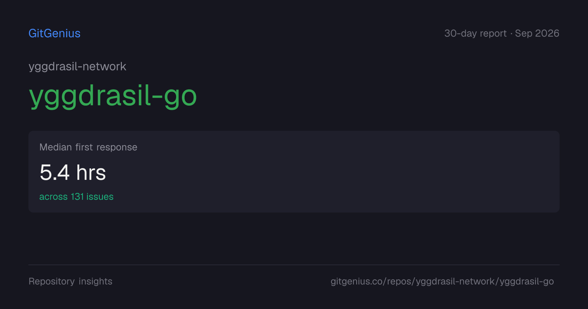Open the across 131 issues link
588x309 pixels.
click(x=76, y=197)
